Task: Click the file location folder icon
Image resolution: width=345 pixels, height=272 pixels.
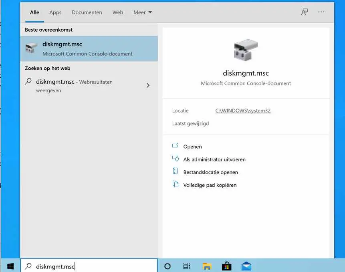Action: coord(176,171)
